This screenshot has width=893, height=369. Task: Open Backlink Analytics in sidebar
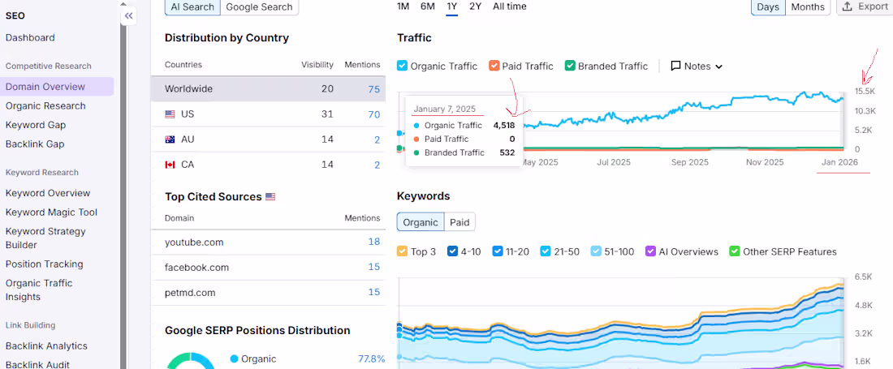[x=46, y=345]
